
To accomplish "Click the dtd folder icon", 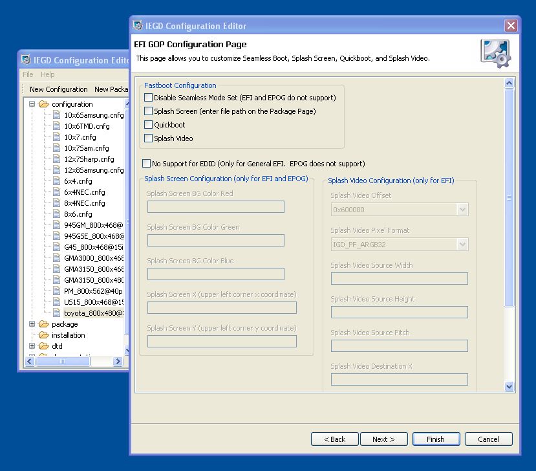I will click(44, 346).
